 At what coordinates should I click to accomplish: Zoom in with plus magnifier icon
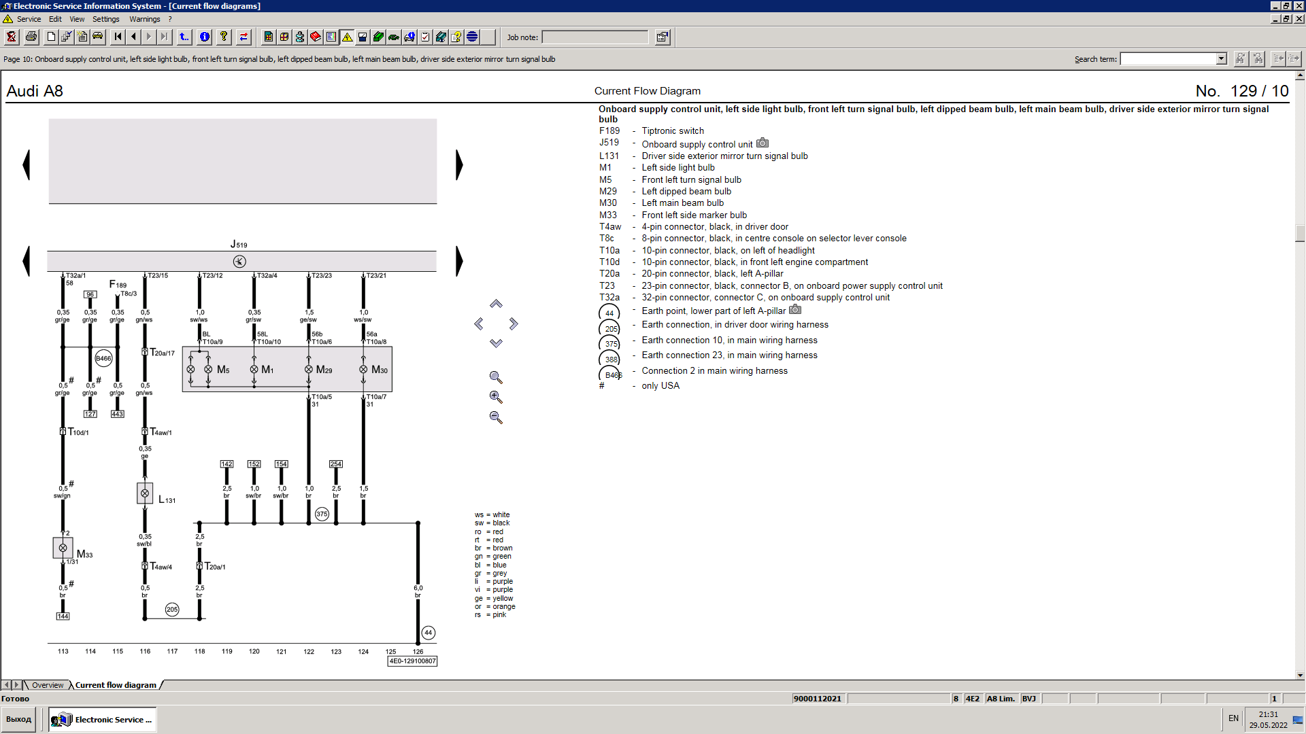pyautogui.click(x=496, y=398)
